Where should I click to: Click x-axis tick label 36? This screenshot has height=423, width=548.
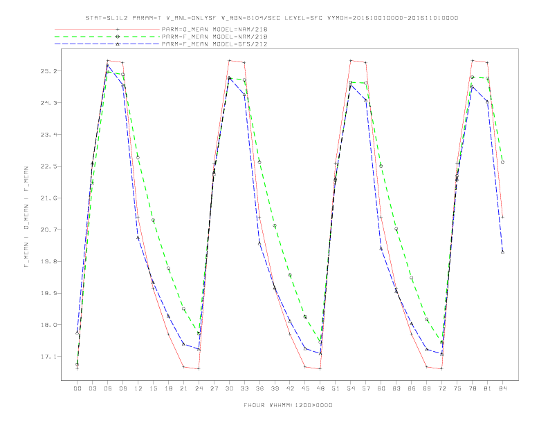[259, 388]
